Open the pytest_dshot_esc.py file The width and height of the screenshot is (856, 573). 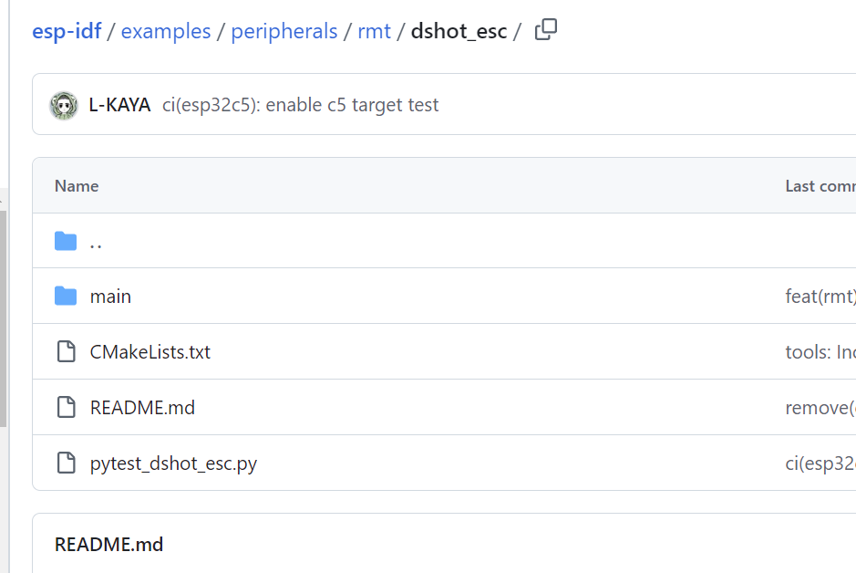coord(173,464)
